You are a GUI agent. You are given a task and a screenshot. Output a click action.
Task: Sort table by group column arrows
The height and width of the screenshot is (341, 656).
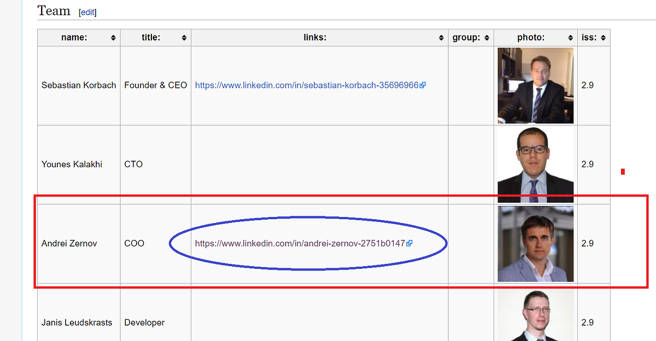click(487, 38)
